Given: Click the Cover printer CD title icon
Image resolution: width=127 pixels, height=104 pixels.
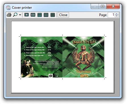Looking at the screenshot, I should click(8, 8).
